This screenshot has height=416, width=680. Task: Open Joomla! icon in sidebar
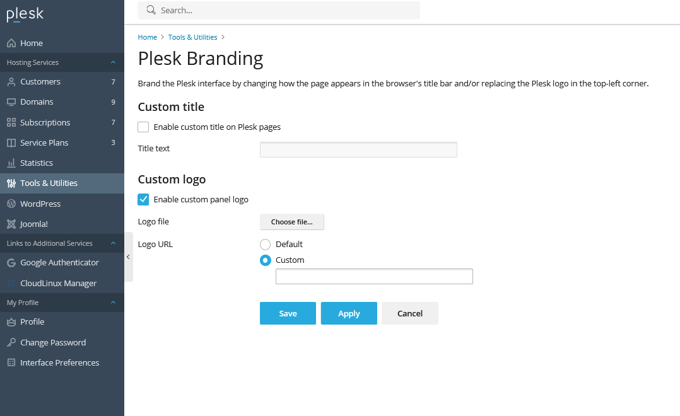point(11,224)
